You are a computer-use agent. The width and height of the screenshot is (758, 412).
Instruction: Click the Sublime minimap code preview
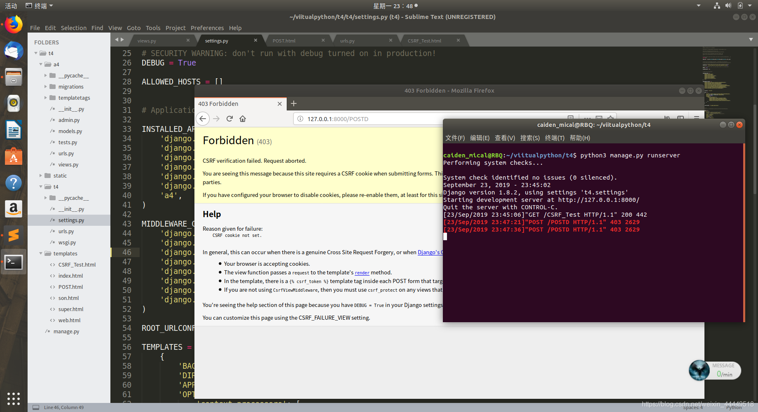point(718,82)
